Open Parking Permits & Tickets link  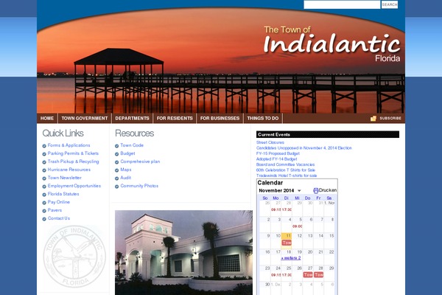(73, 153)
